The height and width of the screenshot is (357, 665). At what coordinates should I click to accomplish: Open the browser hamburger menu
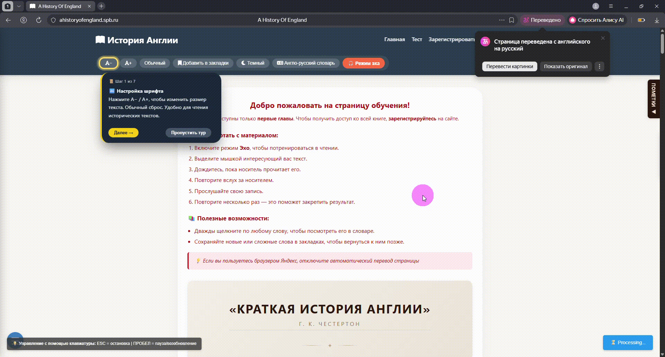click(611, 6)
